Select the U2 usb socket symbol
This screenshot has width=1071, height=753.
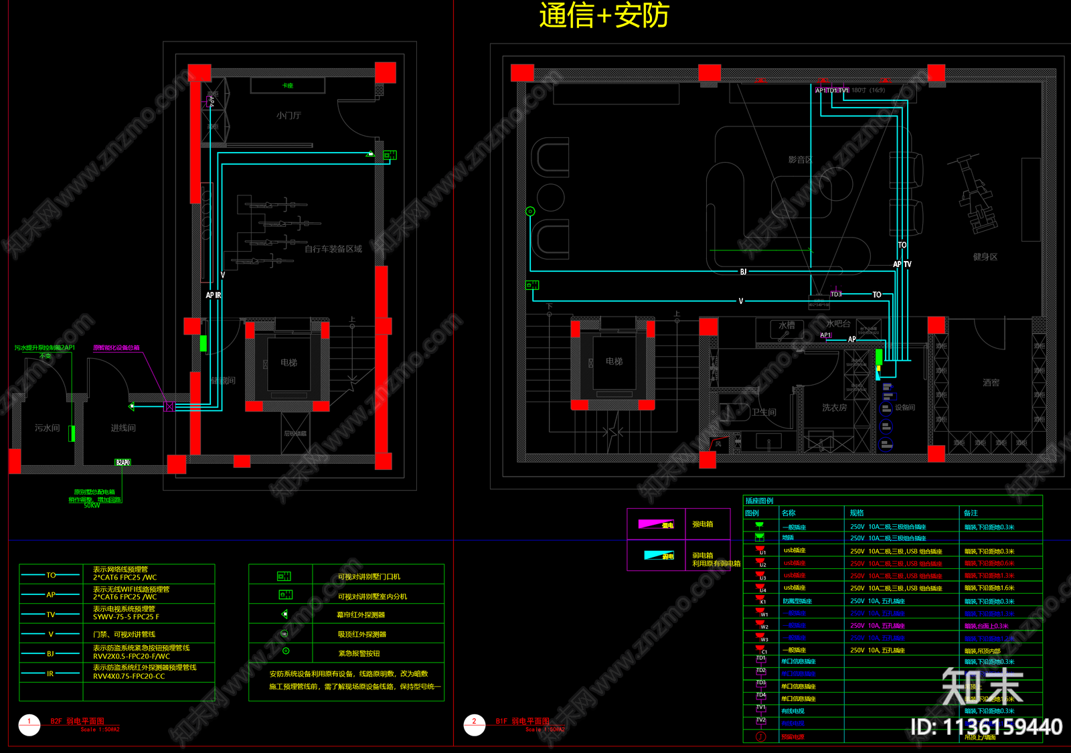760,563
